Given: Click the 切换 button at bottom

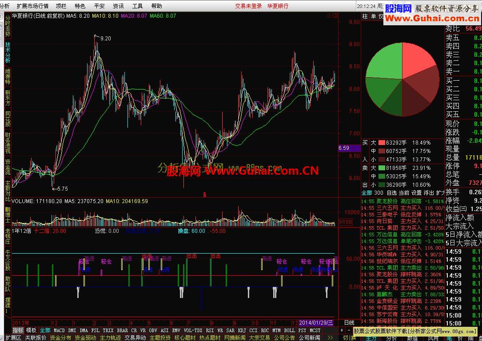Looking at the screenshot, I should pyautogui.click(x=350, y=337).
